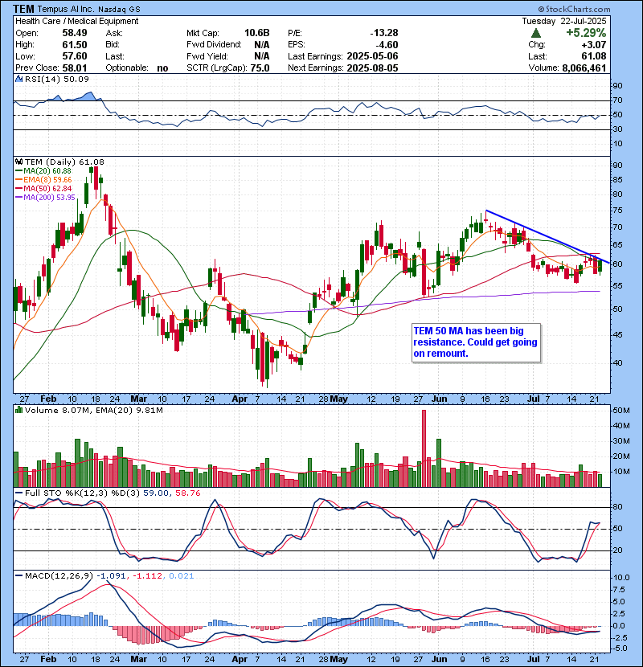The image size is (643, 667).
Task: Click the EPS value -4.60
Action: (x=387, y=45)
